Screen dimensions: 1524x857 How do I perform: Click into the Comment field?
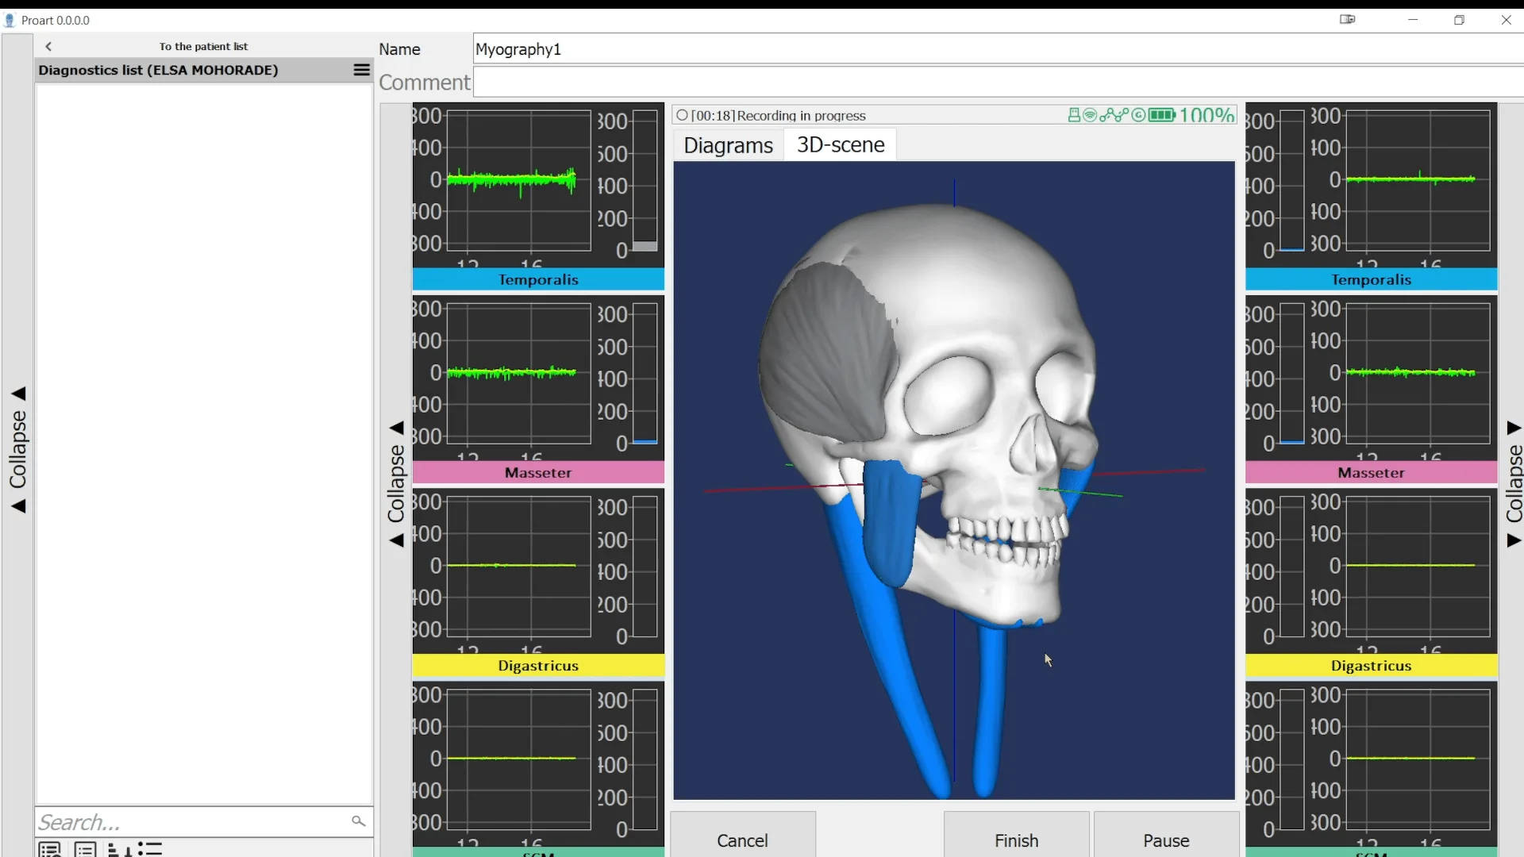[998, 83]
